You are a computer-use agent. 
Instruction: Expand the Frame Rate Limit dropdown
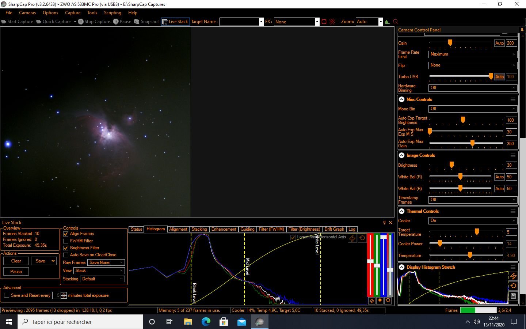[x=473, y=54]
